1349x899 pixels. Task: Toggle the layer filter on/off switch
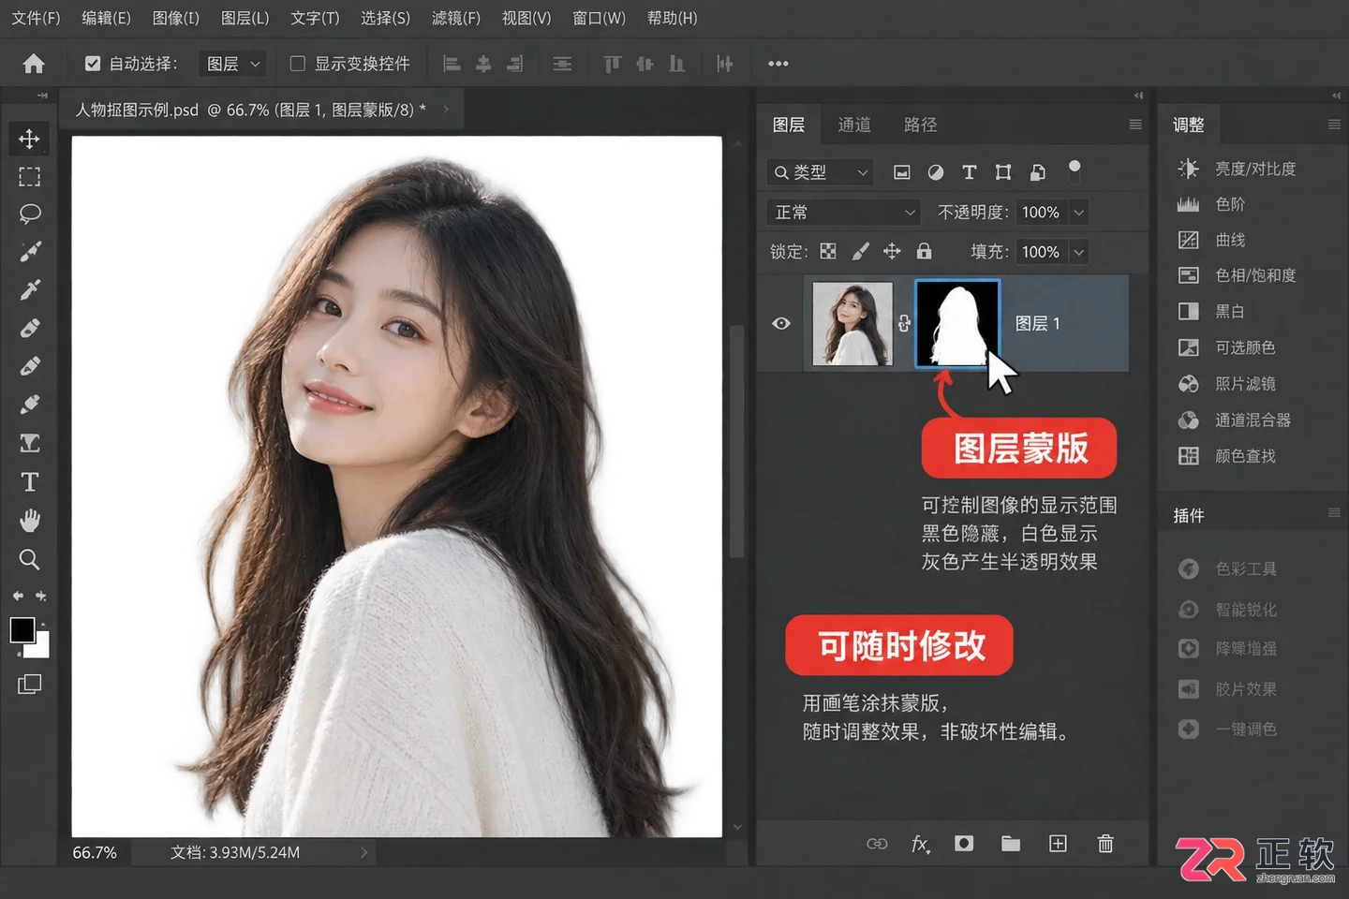(1075, 170)
